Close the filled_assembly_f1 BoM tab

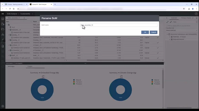pyautogui.click(x=24, y=18)
